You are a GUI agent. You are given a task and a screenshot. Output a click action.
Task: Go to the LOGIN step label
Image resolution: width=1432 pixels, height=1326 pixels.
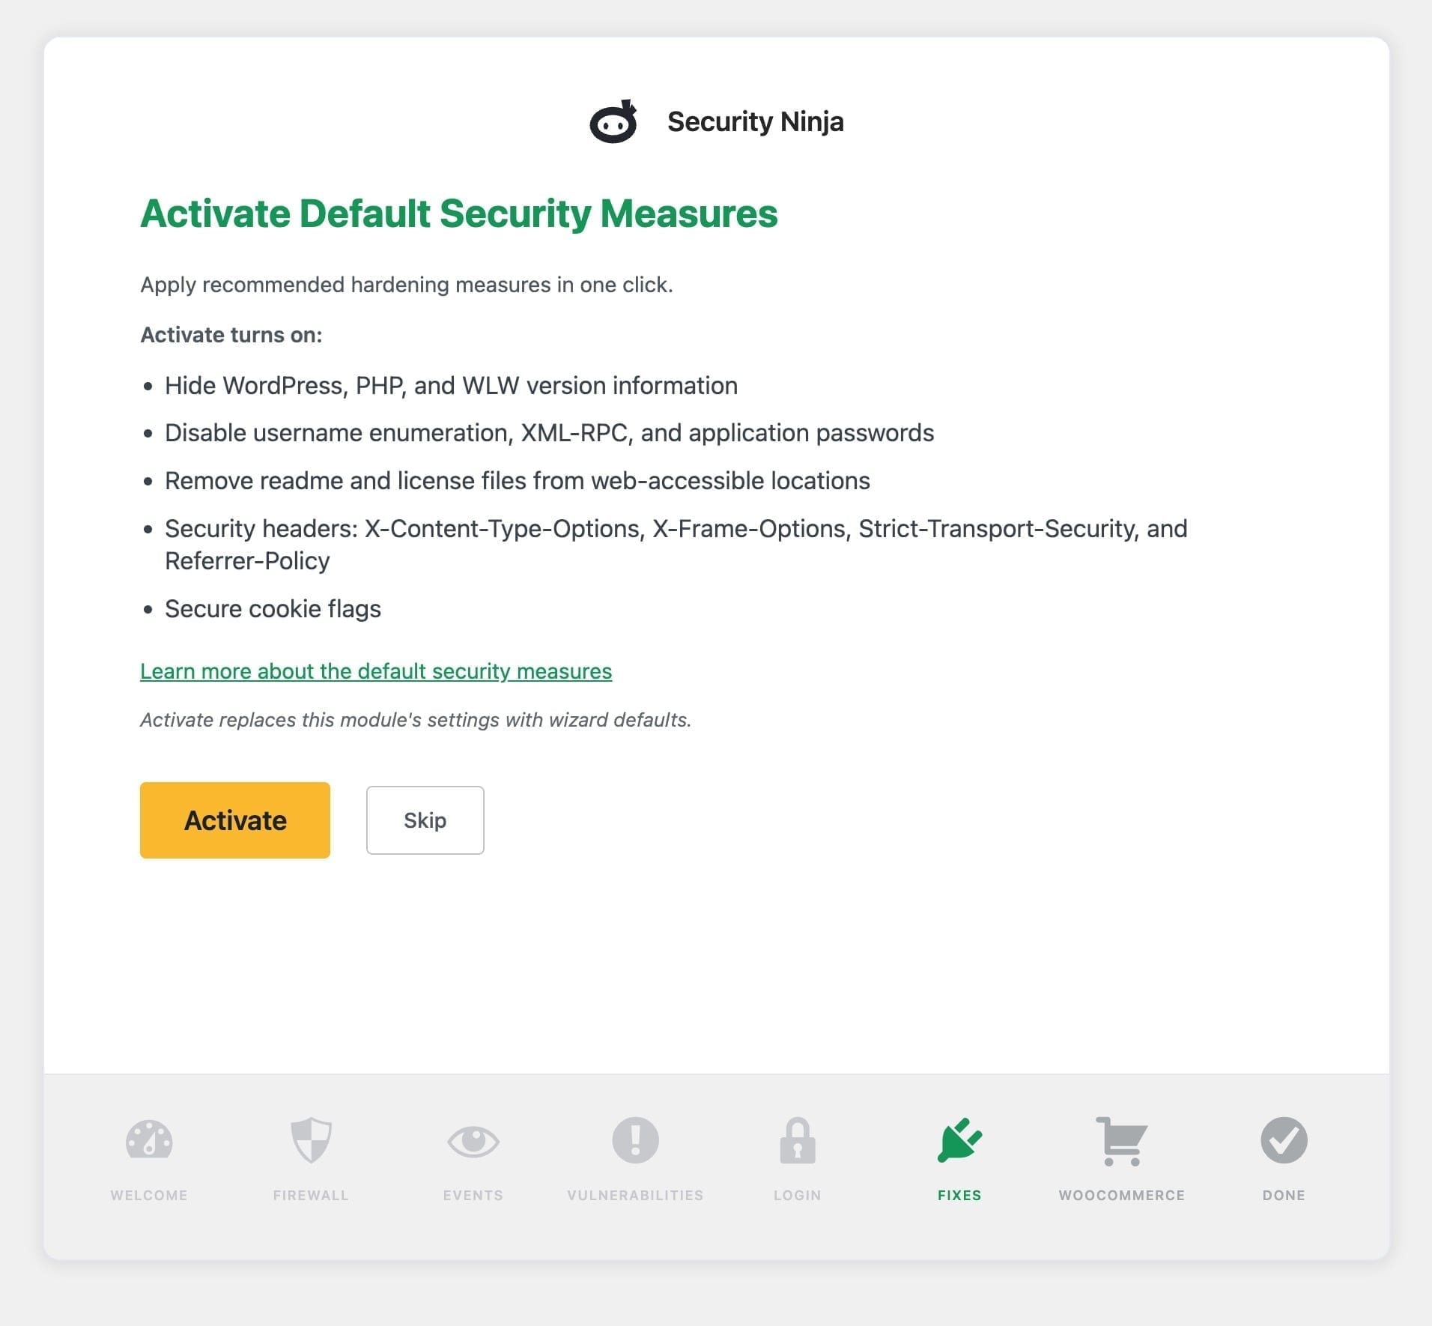coord(797,1195)
